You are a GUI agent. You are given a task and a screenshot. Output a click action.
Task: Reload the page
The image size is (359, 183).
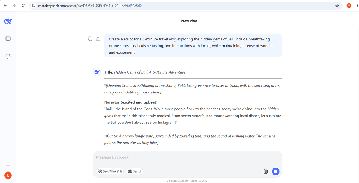click(23, 6)
